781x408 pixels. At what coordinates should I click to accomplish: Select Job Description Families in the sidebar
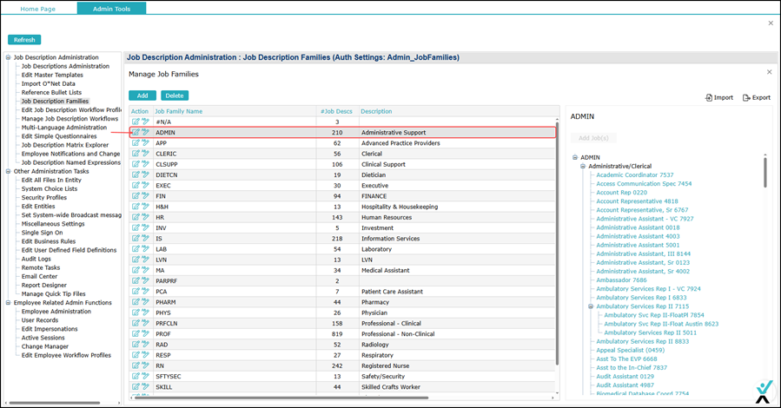[x=55, y=101]
